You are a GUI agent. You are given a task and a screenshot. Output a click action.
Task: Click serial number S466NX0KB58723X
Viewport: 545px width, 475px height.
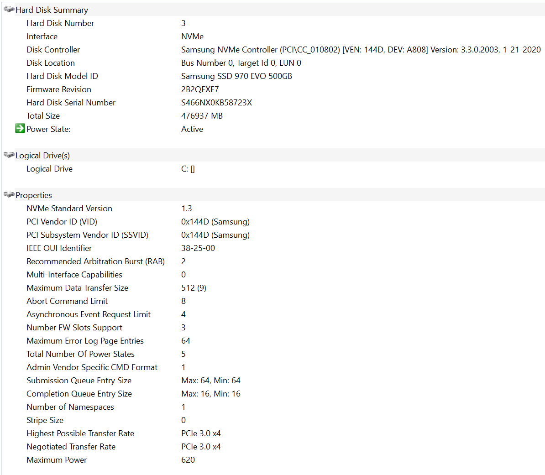(216, 103)
